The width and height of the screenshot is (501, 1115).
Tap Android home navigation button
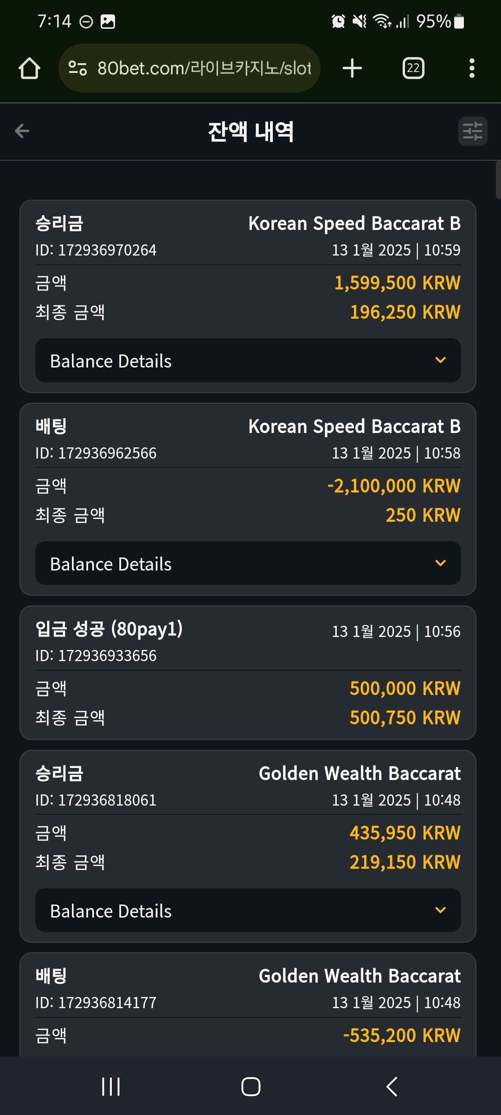[250, 1087]
